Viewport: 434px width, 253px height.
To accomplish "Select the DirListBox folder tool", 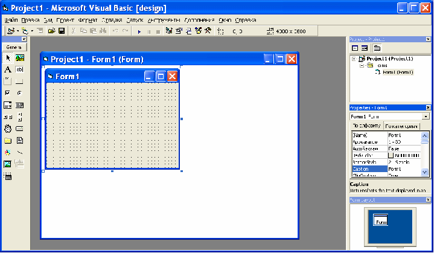I will pos(8,141).
